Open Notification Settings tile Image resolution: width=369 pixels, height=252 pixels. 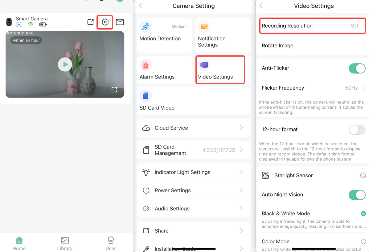click(x=223, y=35)
